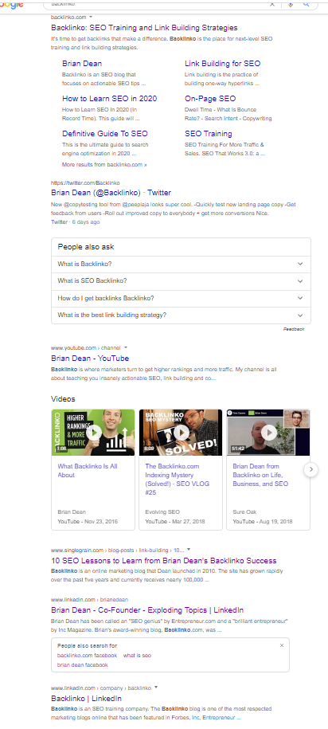Play the What Backlinko Is All About video

(93, 433)
